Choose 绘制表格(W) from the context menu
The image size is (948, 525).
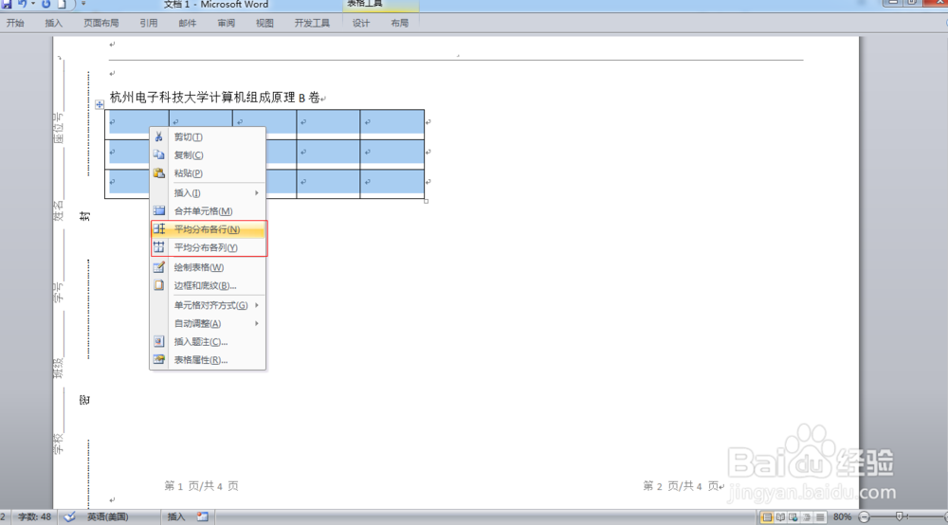208,267
